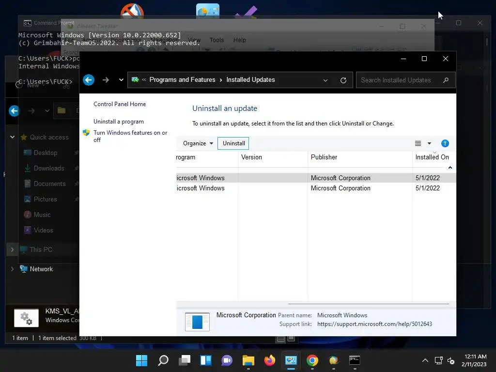
Task: Open Pictures in File Explorer sidebar
Action: [45, 199]
